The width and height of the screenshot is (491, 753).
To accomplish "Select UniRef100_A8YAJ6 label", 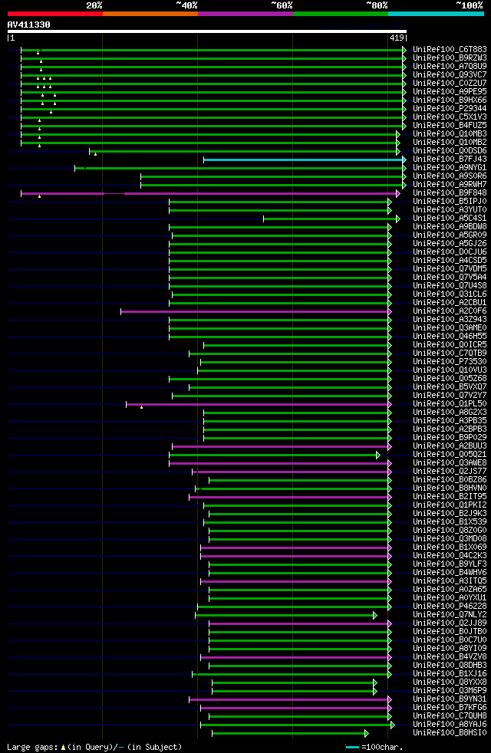I will pyautogui.click(x=450, y=725).
